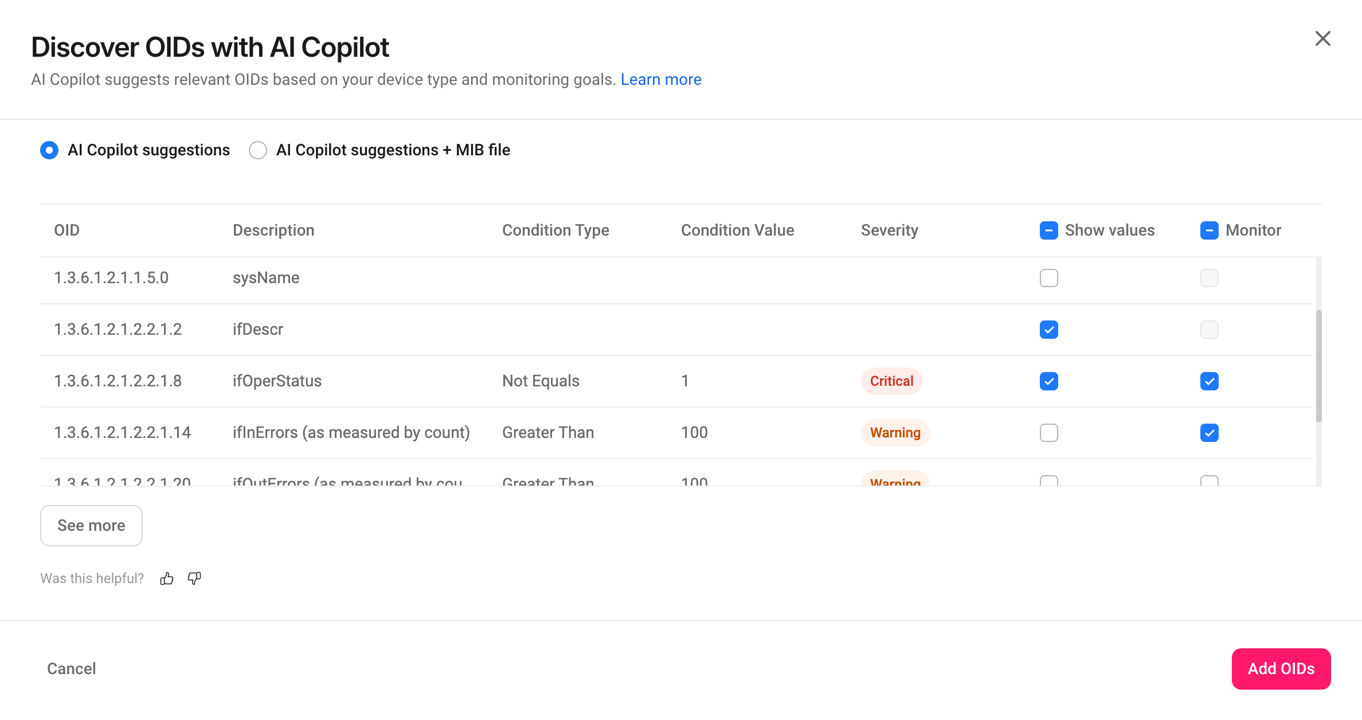Click the thumbs down feedback icon

pos(194,578)
